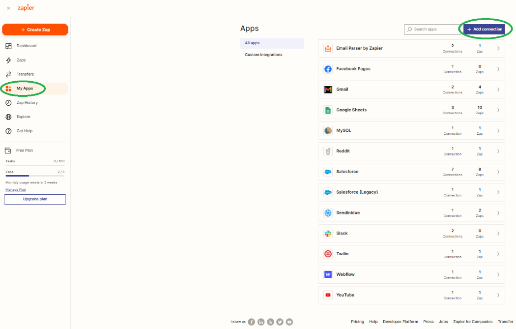
Task: Click the Google Sheets icon
Action: point(328,110)
